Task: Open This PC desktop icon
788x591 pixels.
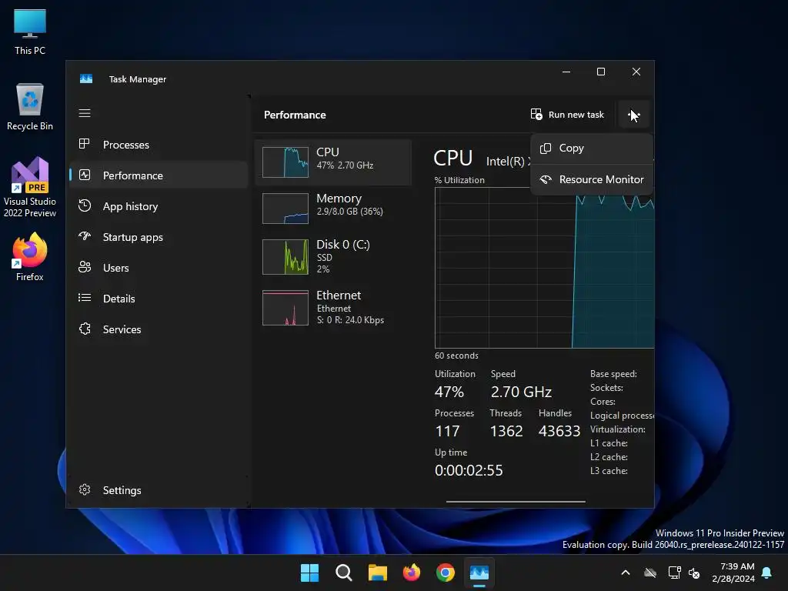Action: click(x=30, y=32)
